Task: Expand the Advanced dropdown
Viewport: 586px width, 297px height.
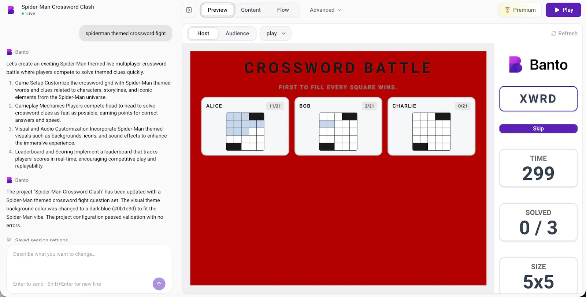Action: coord(326,10)
